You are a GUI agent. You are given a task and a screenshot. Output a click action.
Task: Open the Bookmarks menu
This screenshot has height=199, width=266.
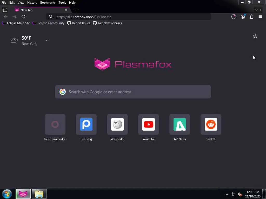coord(48,3)
